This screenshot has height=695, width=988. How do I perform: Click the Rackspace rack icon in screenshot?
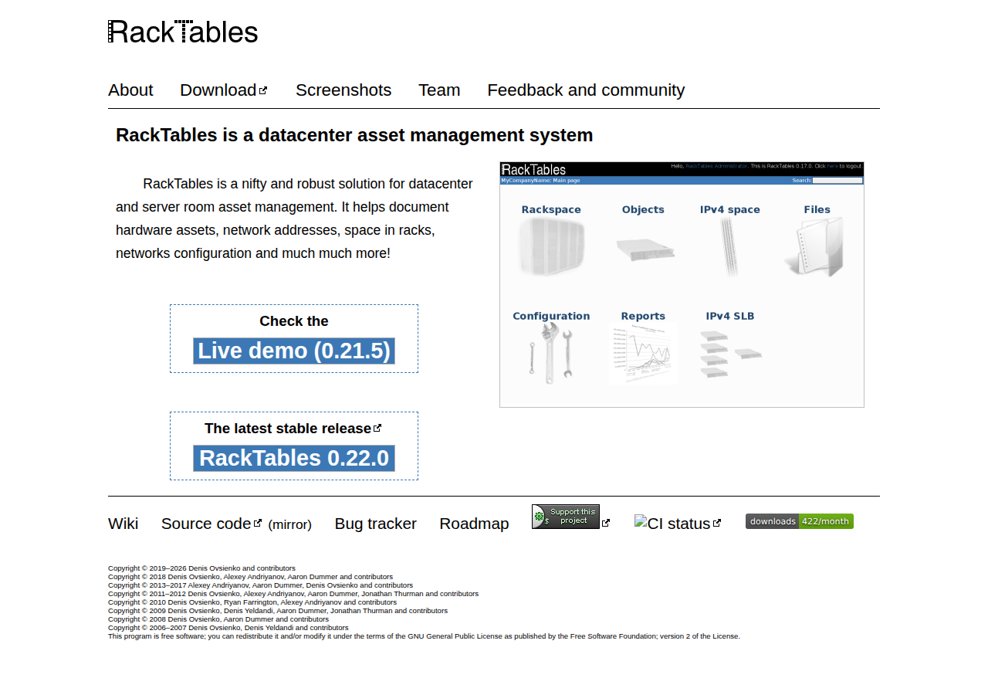click(x=551, y=247)
